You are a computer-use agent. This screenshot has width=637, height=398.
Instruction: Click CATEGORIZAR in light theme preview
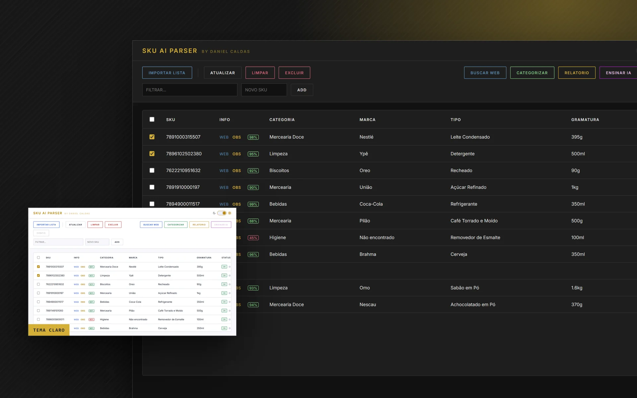tap(176, 225)
